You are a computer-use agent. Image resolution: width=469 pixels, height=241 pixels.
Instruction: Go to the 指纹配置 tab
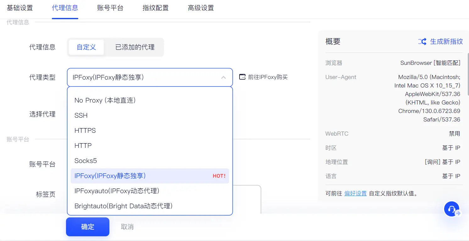coord(156,8)
